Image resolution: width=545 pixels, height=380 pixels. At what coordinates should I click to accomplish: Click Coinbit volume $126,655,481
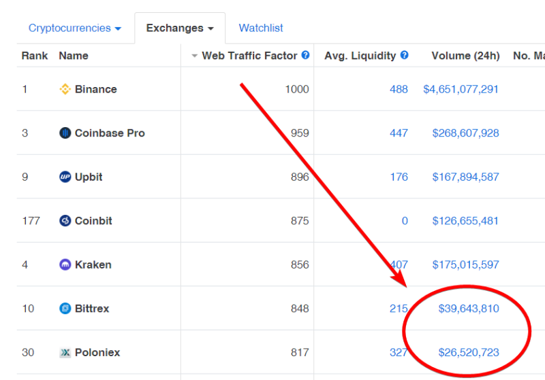(465, 221)
